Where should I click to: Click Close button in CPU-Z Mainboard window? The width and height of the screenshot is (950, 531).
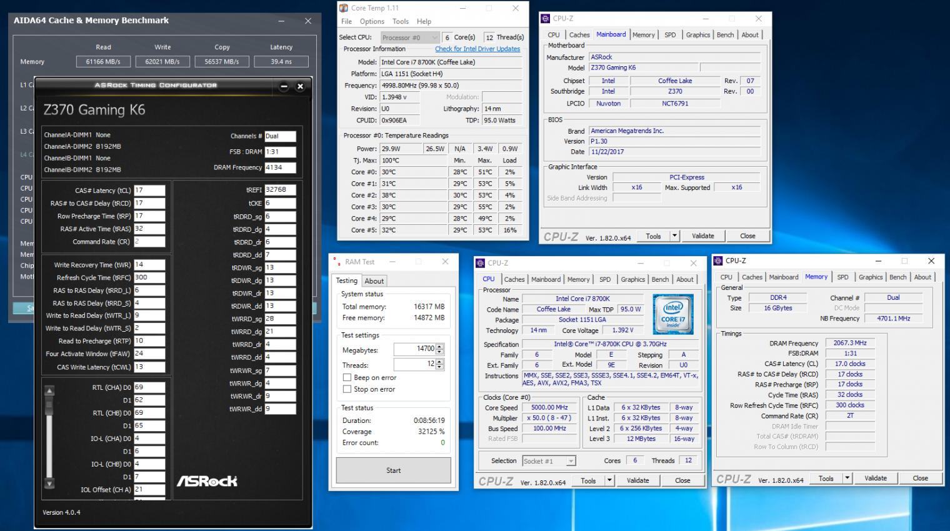click(747, 236)
